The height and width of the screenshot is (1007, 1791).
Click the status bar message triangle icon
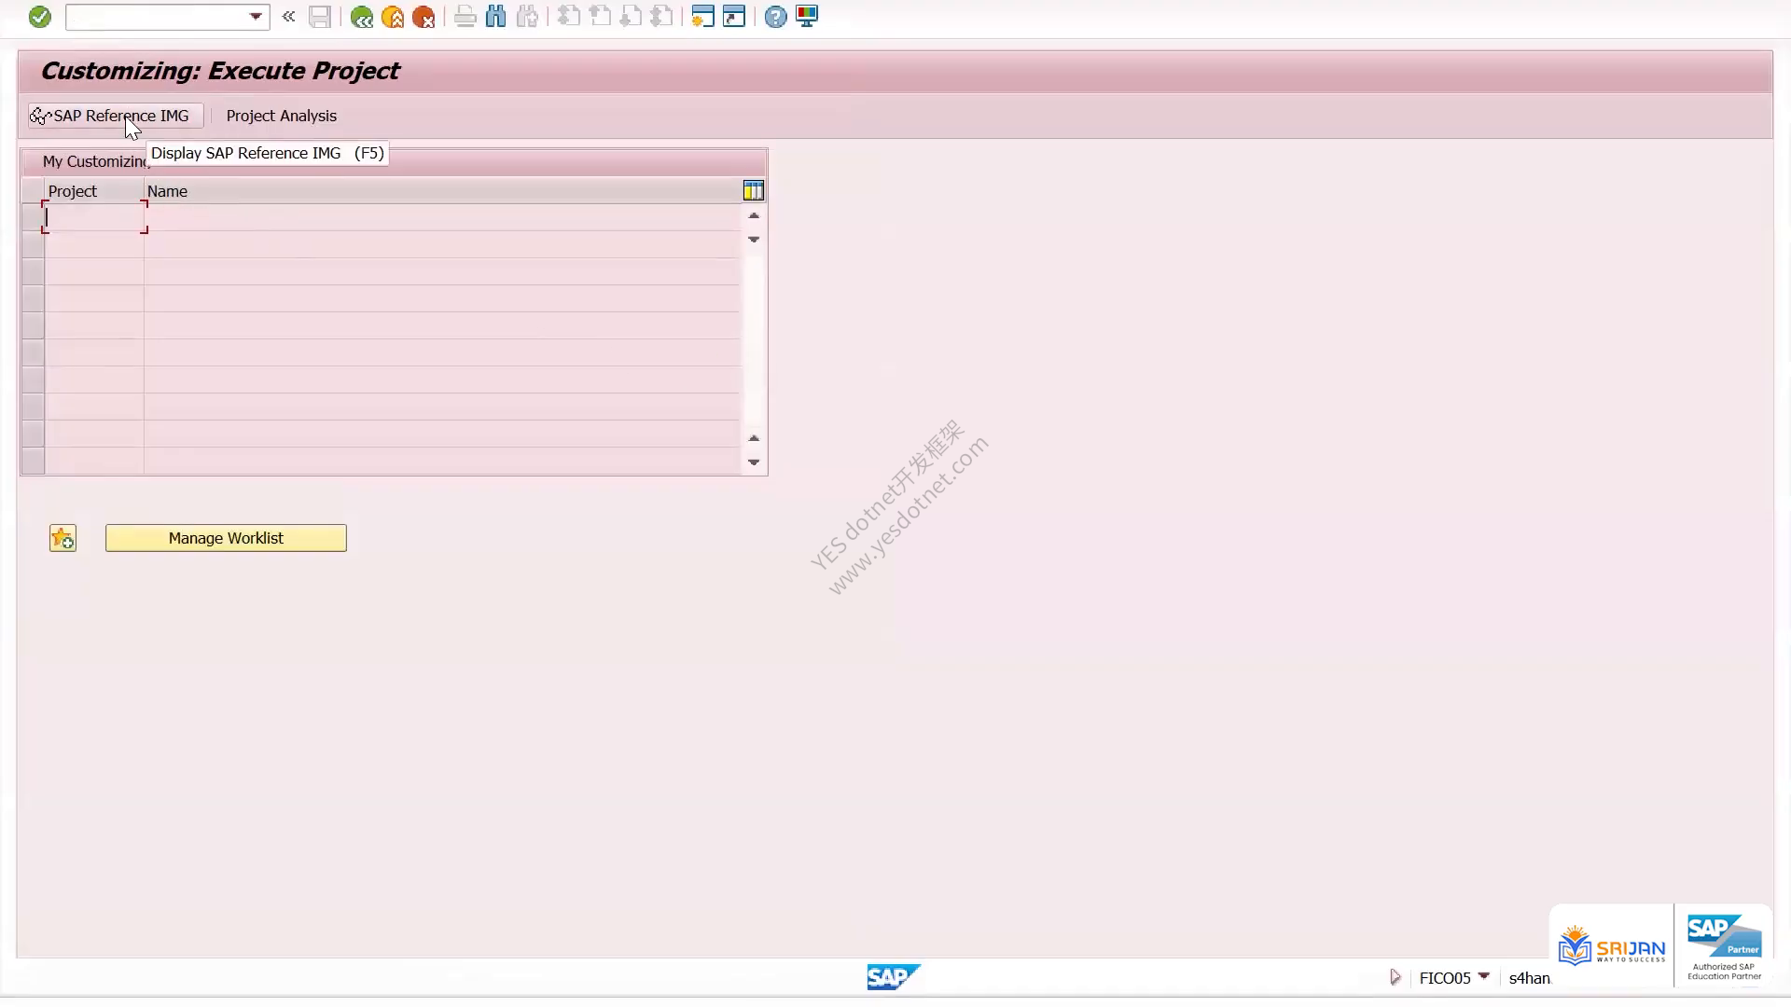point(1395,977)
